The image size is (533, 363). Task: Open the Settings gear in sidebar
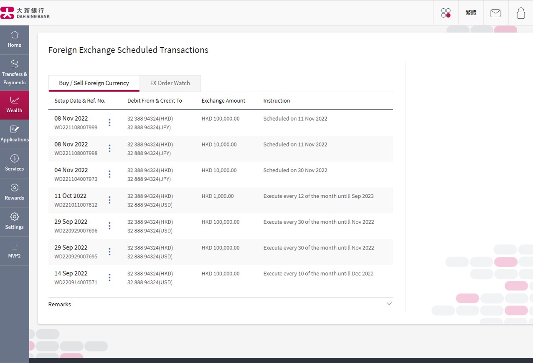pyautogui.click(x=15, y=222)
